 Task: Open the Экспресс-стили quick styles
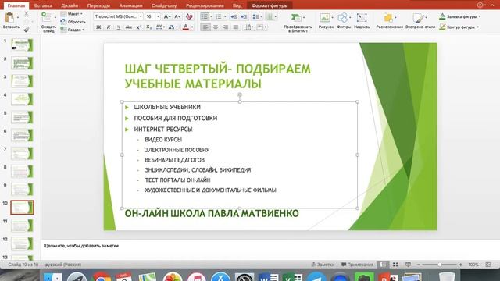point(420,21)
